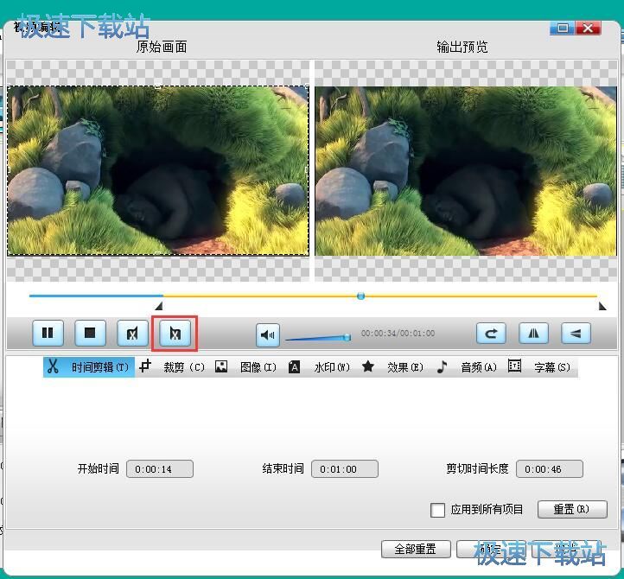Adjust the volume slider handle
Screen dimensions: 624x579
347,337
